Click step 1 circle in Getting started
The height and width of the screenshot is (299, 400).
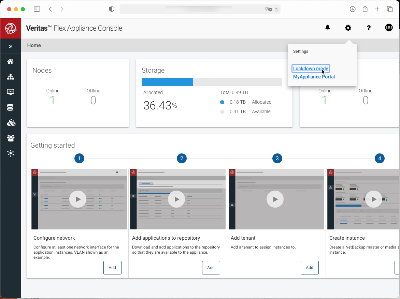coord(79,158)
